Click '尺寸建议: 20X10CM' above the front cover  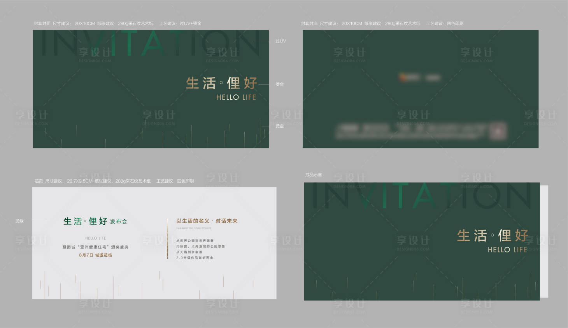click(74, 23)
